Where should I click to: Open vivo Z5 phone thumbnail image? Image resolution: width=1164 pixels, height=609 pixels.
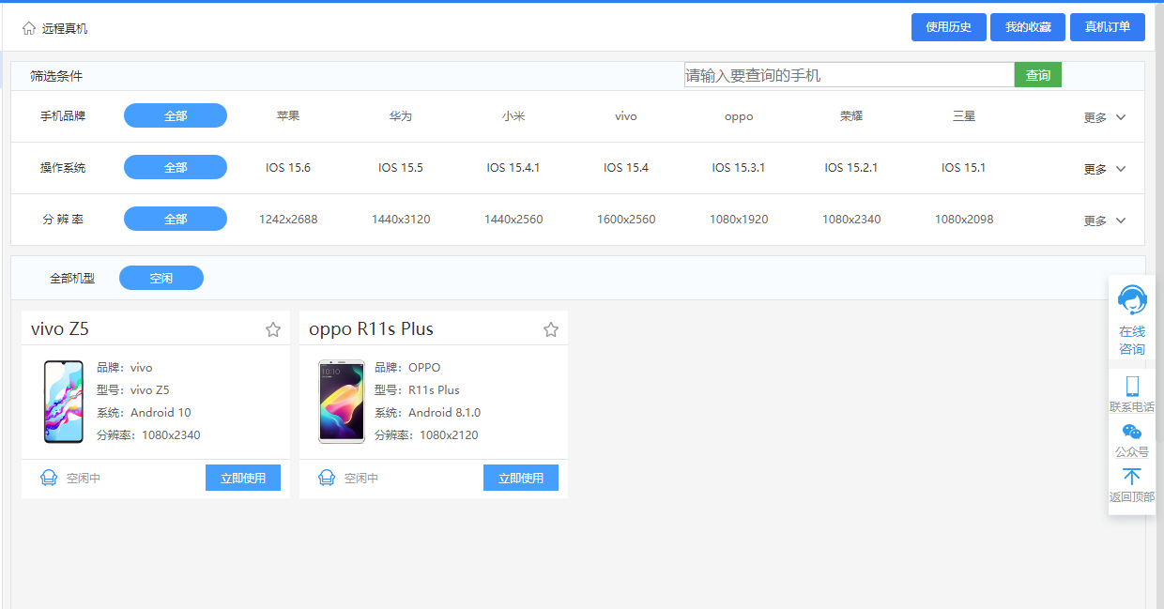64,402
